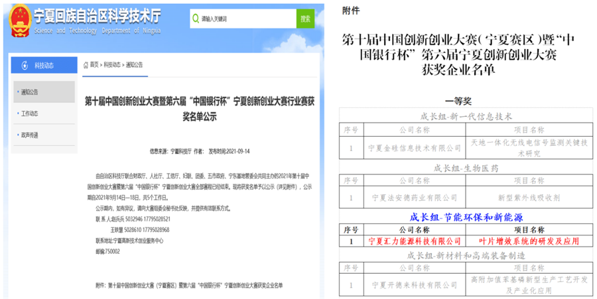This screenshot has width=597, height=299.
Task: Click the 成长组-新一代信息技术 group header
Action: point(466,117)
